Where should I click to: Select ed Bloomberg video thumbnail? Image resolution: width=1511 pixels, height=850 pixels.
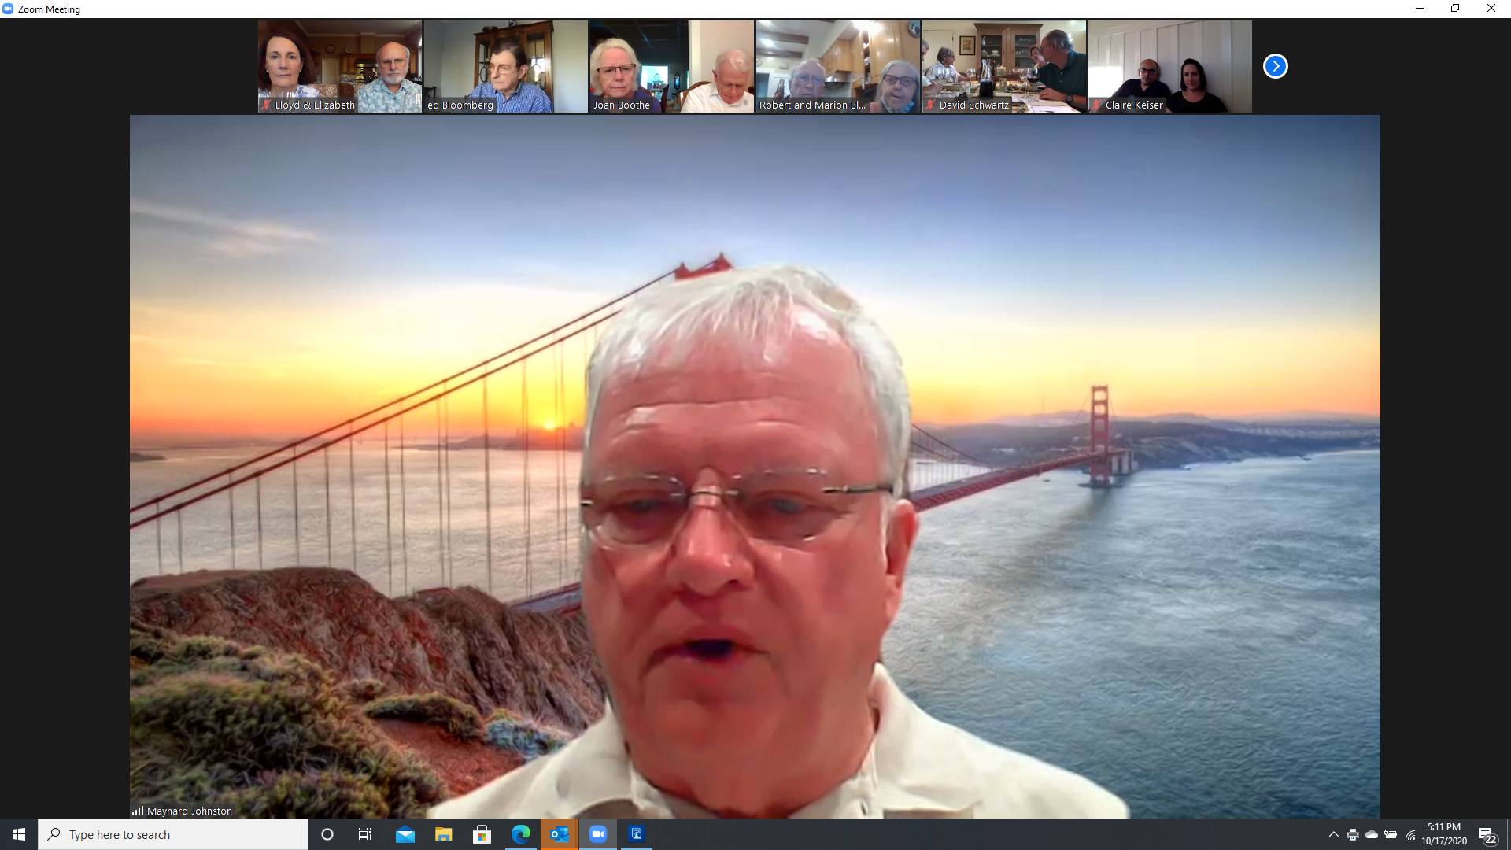506,66
